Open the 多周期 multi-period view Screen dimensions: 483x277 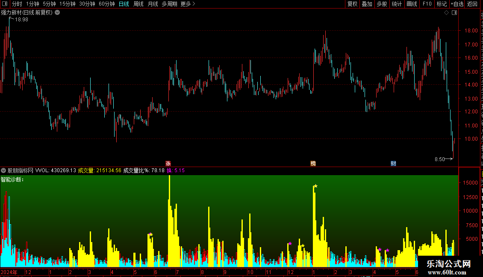click(x=169, y=4)
